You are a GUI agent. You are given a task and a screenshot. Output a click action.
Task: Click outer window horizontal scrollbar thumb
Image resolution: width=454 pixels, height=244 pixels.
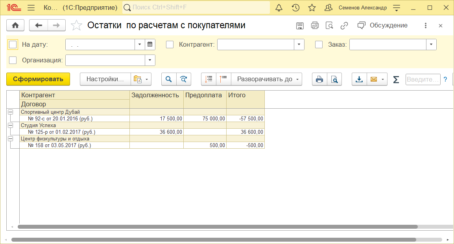coord(214,240)
